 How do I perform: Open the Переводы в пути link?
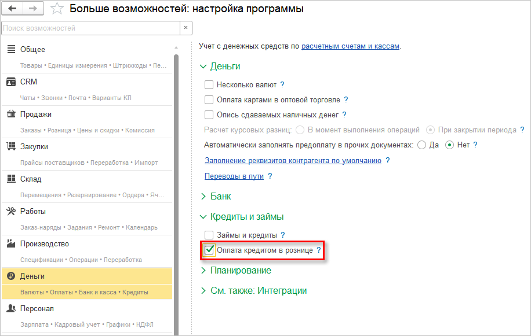(x=234, y=176)
